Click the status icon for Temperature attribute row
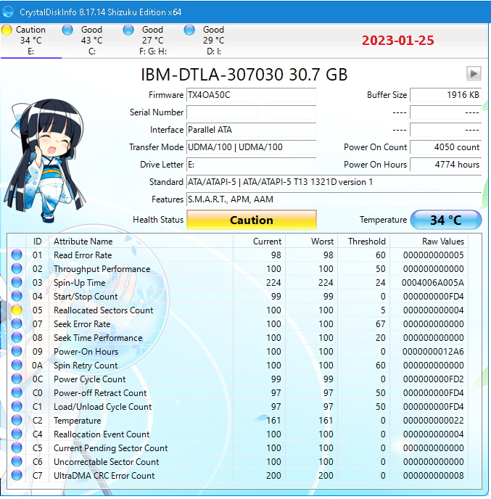 pyautogui.click(x=17, y=421)
